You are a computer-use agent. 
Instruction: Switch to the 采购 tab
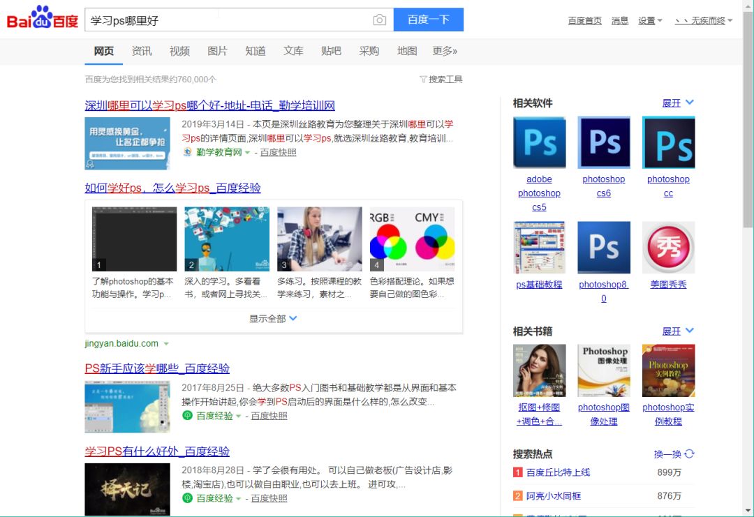(369, 51)
